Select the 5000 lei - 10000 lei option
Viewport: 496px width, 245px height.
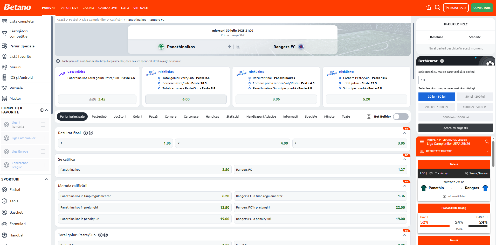click(456, 117)
